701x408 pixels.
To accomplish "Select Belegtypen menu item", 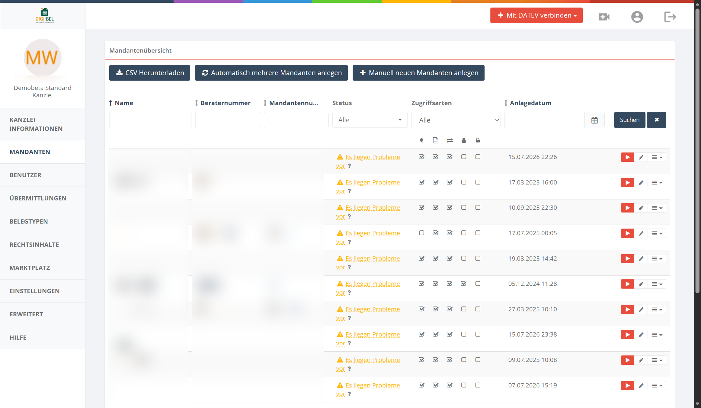I will tap(42, 221).
